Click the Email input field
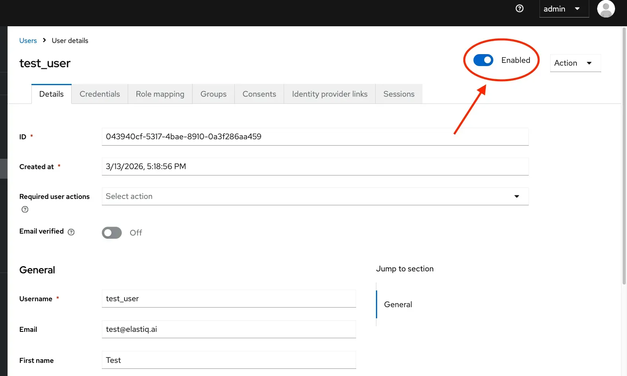Screen dimensions: 627x376 pyautogui.click(x=228, y=329)
